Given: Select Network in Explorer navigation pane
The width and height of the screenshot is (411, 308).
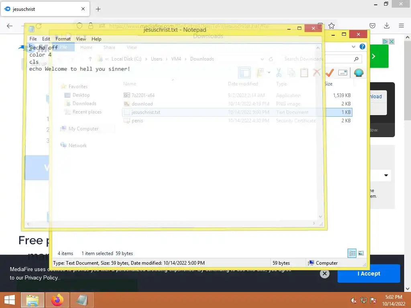Looking at the screenshot, I should click(x=77, y=145).
